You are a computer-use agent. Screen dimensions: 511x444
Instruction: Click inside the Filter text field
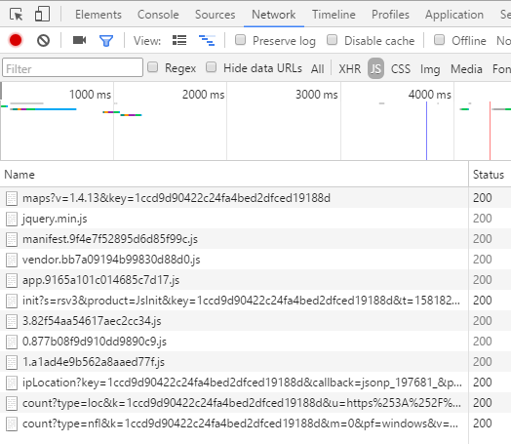coord(72,67)
